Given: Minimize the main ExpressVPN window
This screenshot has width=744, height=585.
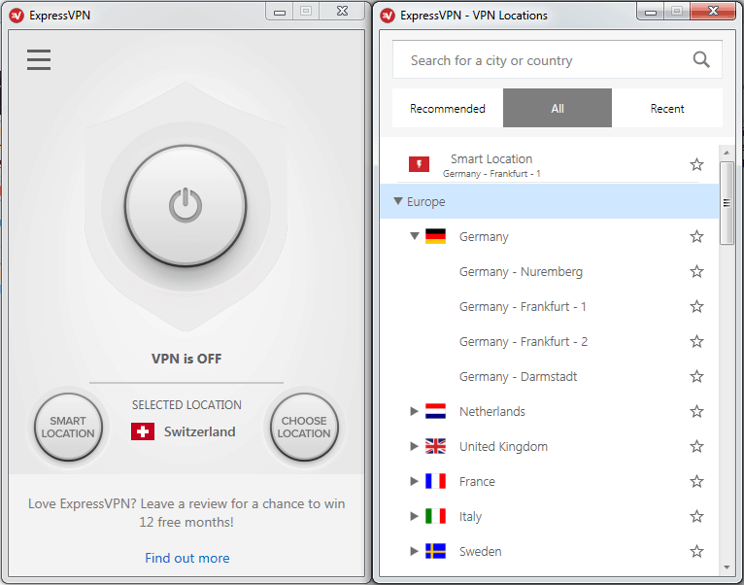Looking at the screenshot, I should click(x=280, y=12).
